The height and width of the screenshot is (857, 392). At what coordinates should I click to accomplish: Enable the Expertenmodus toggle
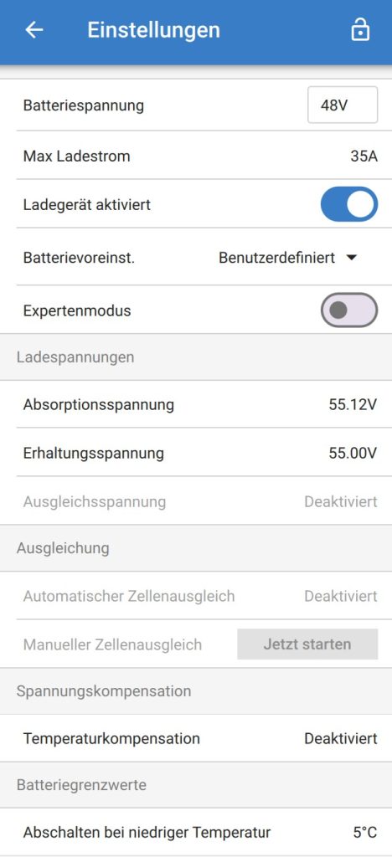(348, 310)
